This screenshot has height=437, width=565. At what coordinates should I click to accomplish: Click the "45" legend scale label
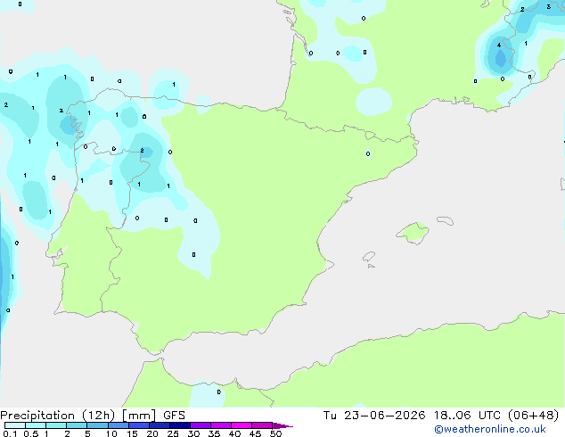tap(255, 433)
